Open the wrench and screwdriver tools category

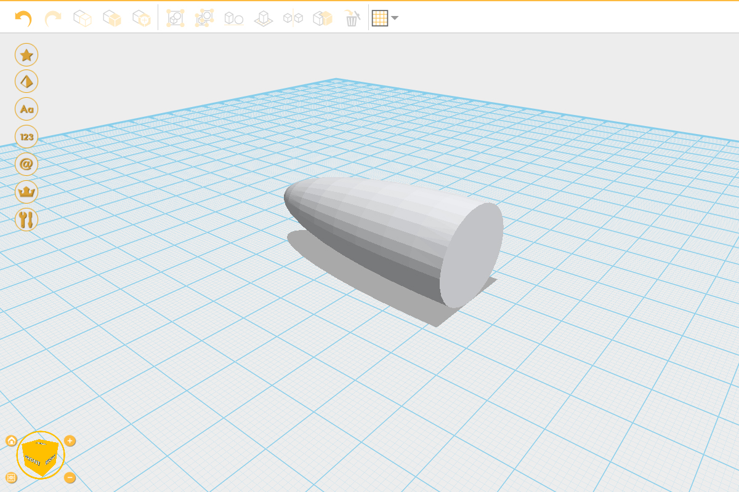coord(26,220)
